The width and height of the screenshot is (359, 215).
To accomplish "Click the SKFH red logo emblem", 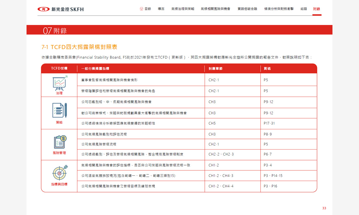I will pos(43,9).
